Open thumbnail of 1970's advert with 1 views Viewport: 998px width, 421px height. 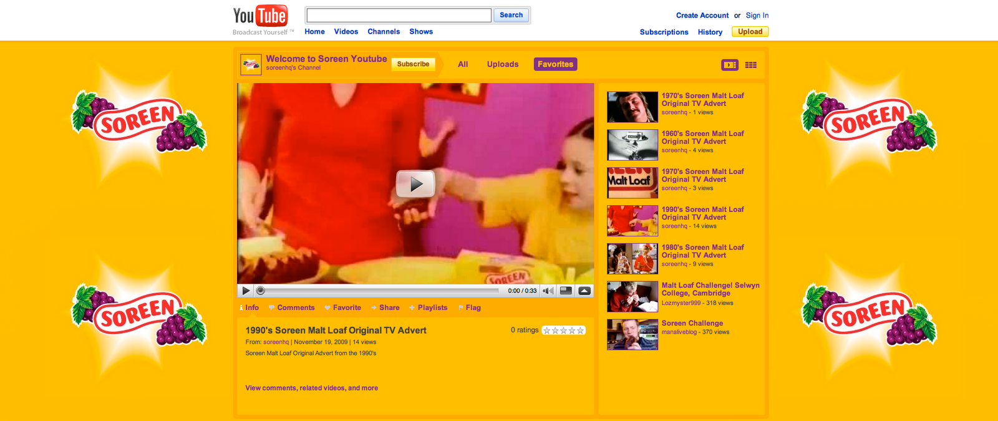pos(632,107)
